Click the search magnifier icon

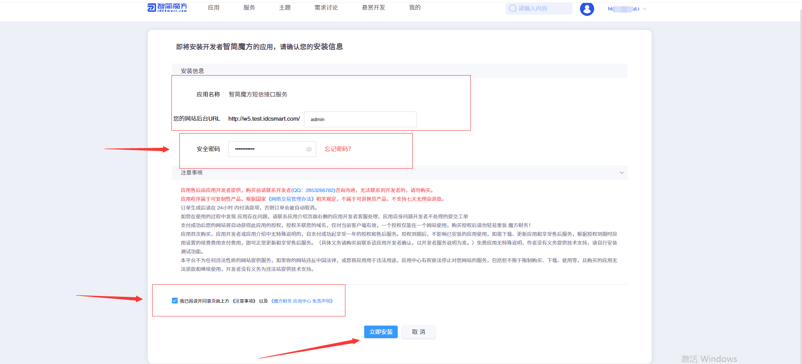512,8
